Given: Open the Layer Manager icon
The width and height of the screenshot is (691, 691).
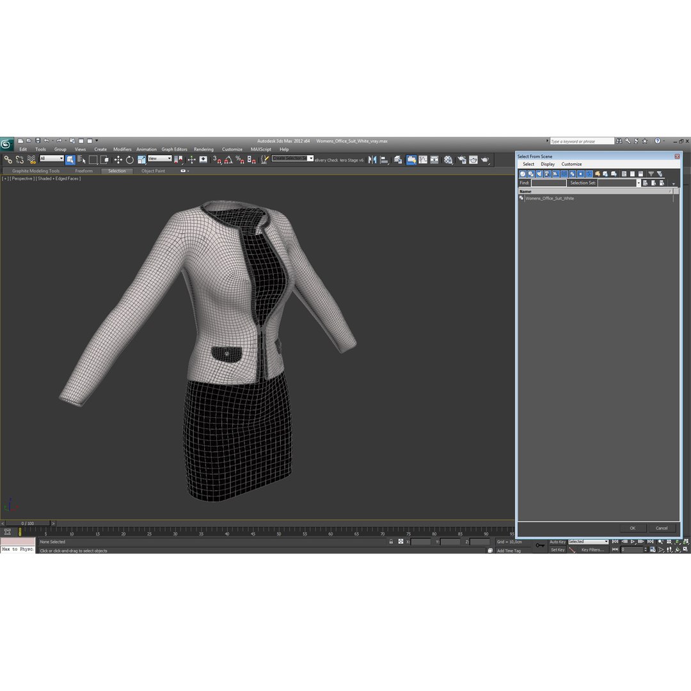Looking at the screenshot, I should click(398, 159).
